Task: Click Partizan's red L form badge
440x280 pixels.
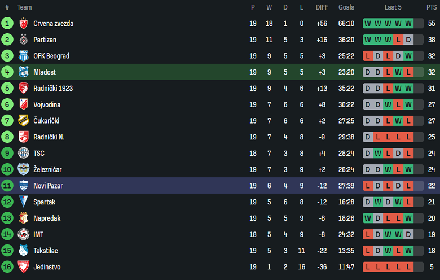Action: point(398,40)
